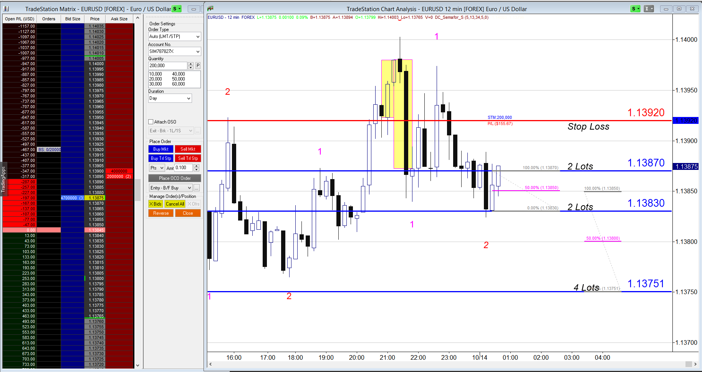
Task: Open the TradingApps side tab
Action: point(3,179)
